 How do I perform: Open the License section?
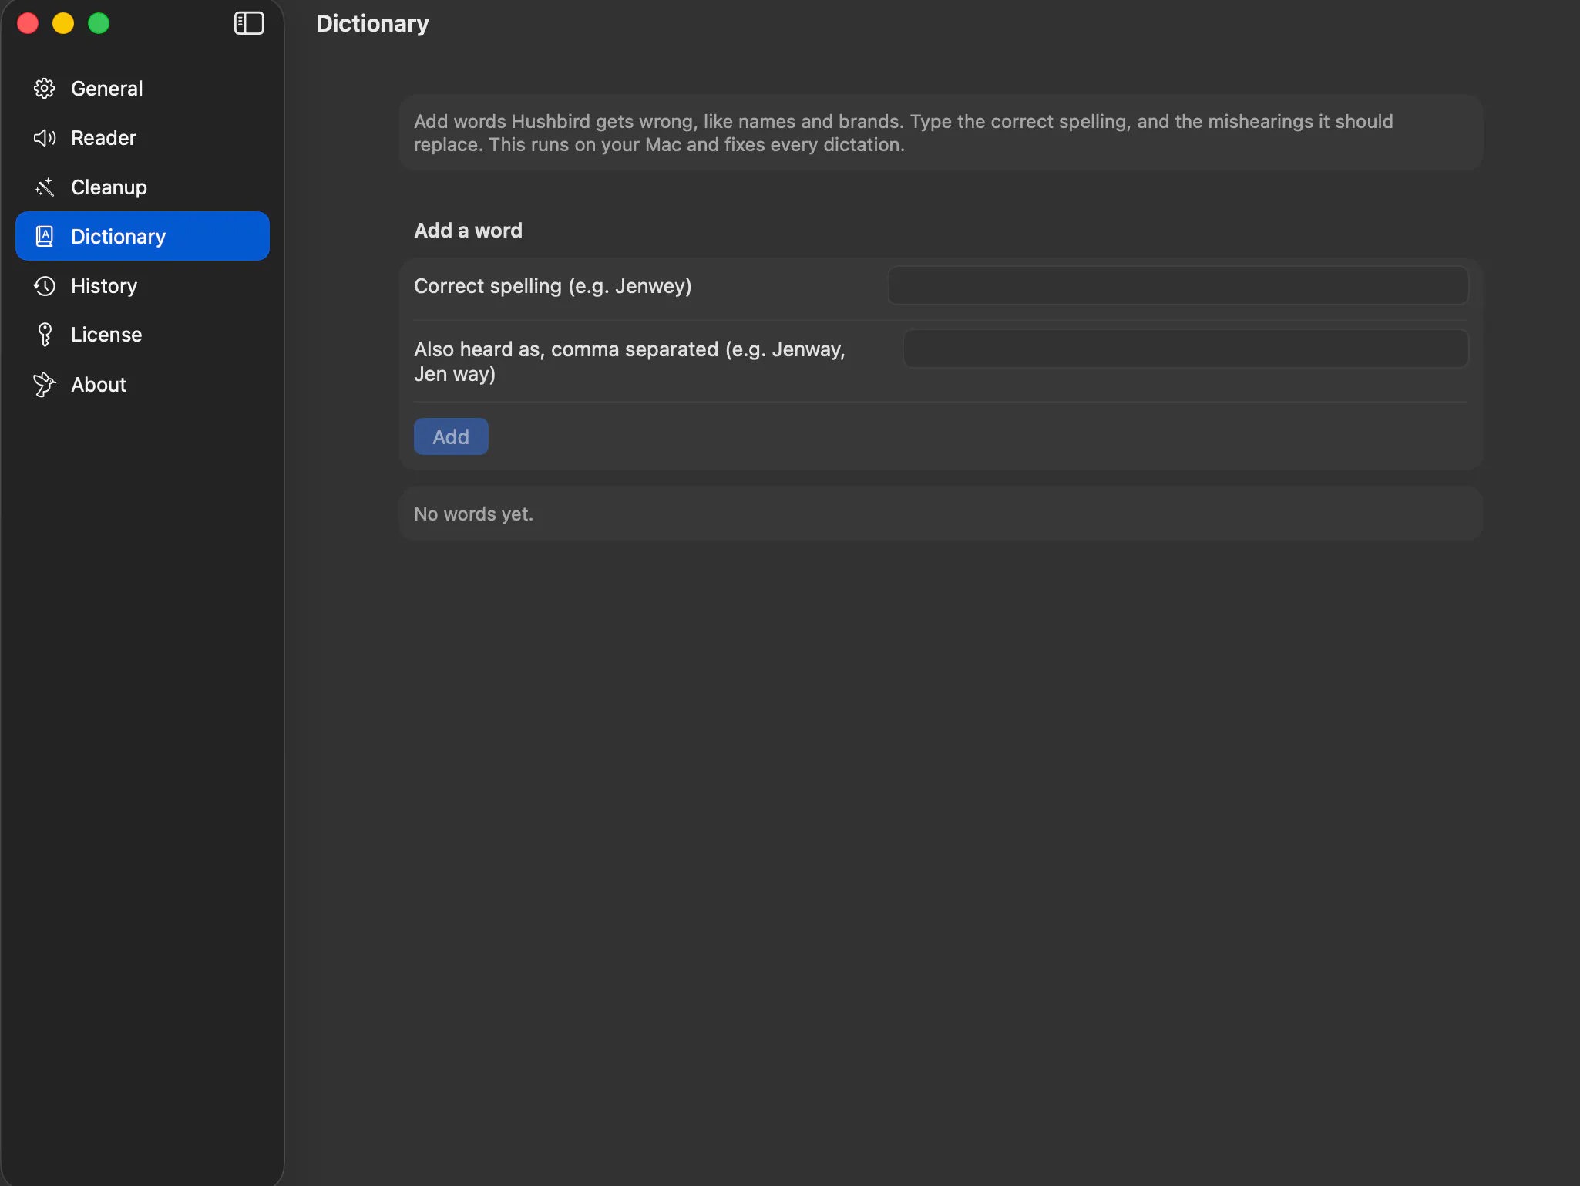click(143, 335)
